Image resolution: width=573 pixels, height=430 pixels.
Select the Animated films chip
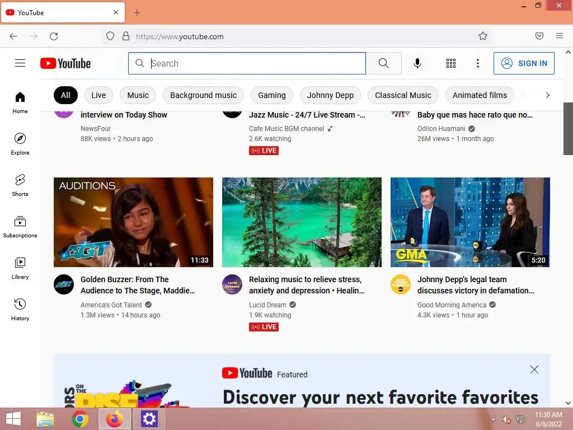480,95
